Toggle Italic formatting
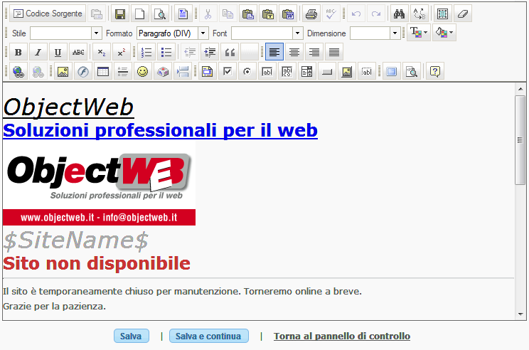 [x=38, y=52]
